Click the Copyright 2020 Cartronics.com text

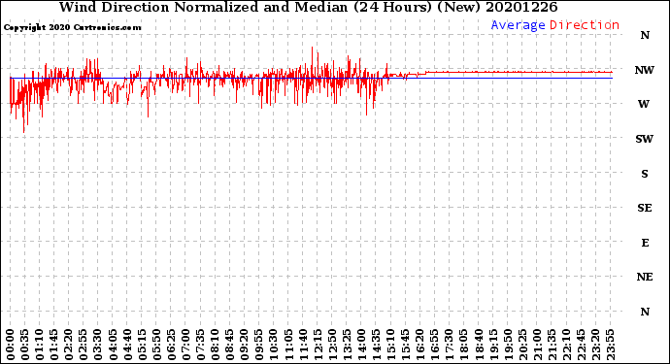click(72, 28)
